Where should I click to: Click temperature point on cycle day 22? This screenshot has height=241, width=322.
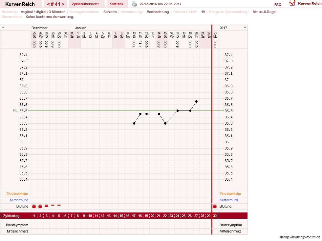coord(165,124)
